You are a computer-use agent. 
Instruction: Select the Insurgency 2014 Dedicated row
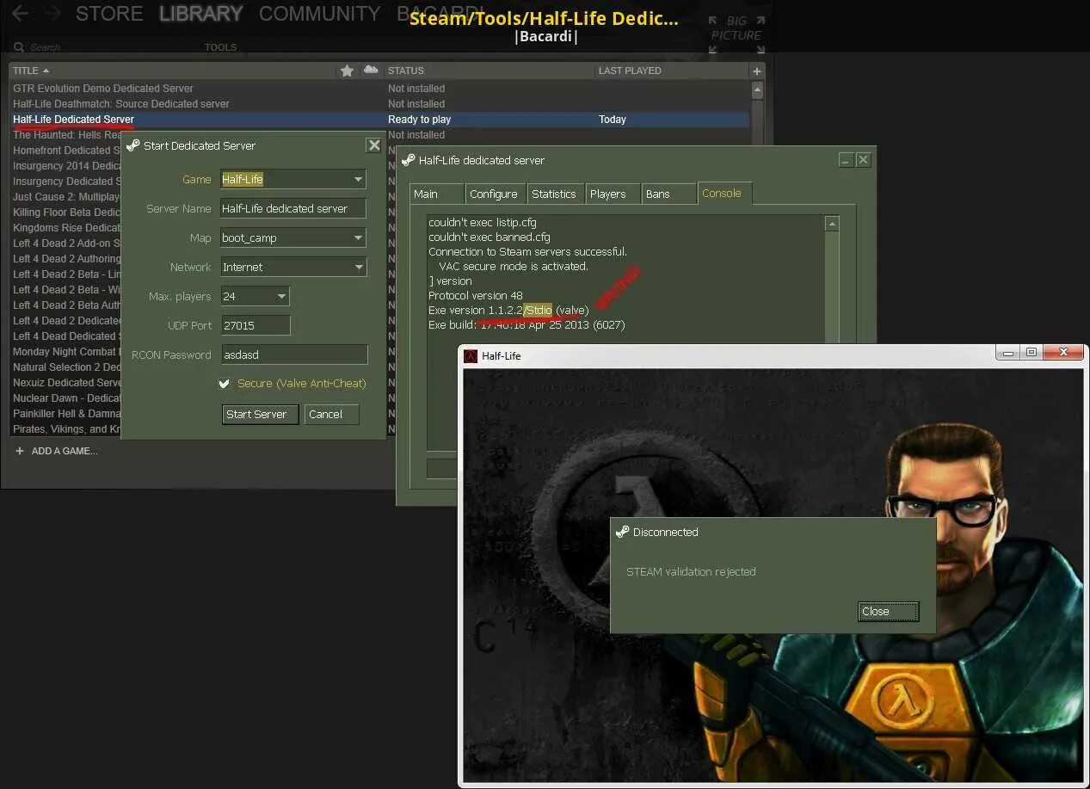pos(67,166)
